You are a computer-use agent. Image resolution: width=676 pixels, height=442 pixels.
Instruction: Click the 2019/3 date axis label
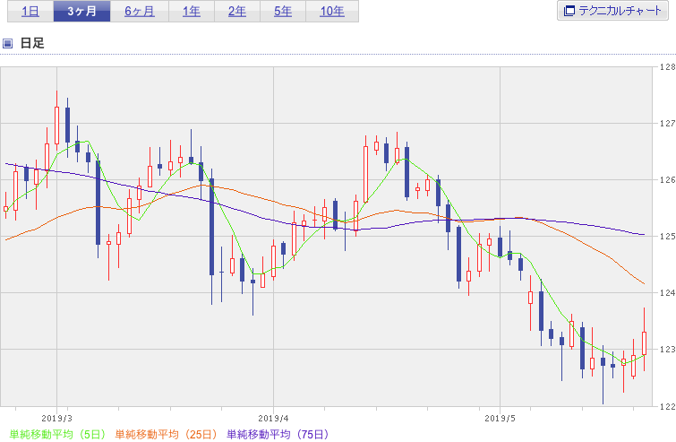click(x=57, y=419)
